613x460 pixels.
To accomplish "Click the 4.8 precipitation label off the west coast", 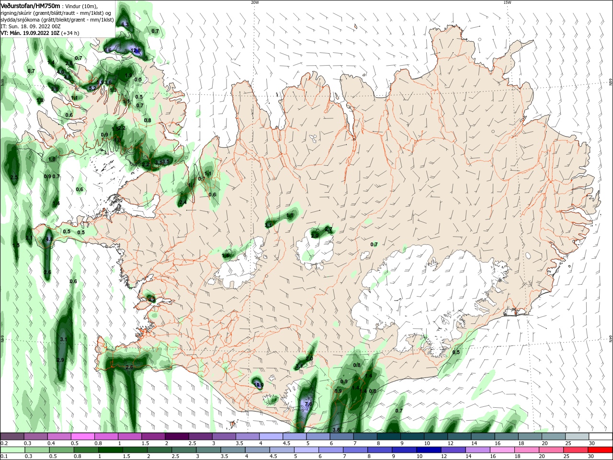I will coord(49,239).
